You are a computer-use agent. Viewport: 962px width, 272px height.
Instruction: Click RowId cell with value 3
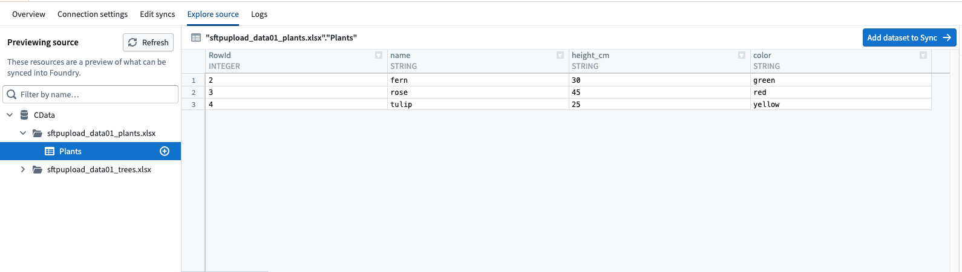click(x=296, y=92)
